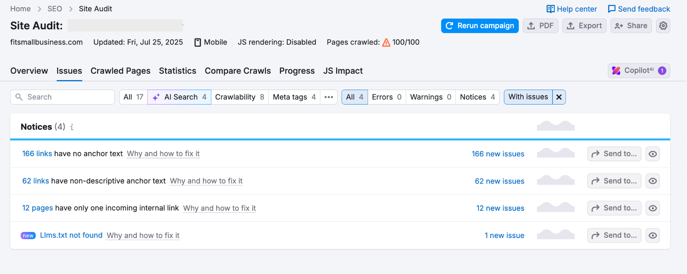The image size is (687, 274).
Task: Click trend graph for Llms.txt row
Action: pos(555,234)
